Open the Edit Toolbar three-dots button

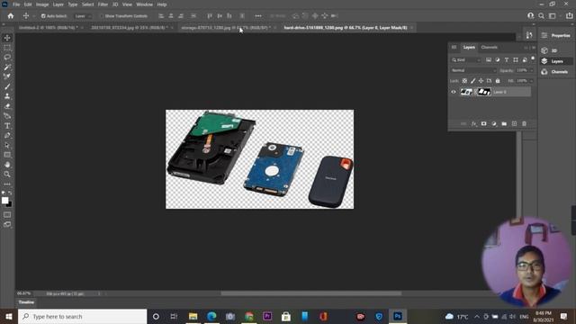pyautogui.click(x=7, y=184)
